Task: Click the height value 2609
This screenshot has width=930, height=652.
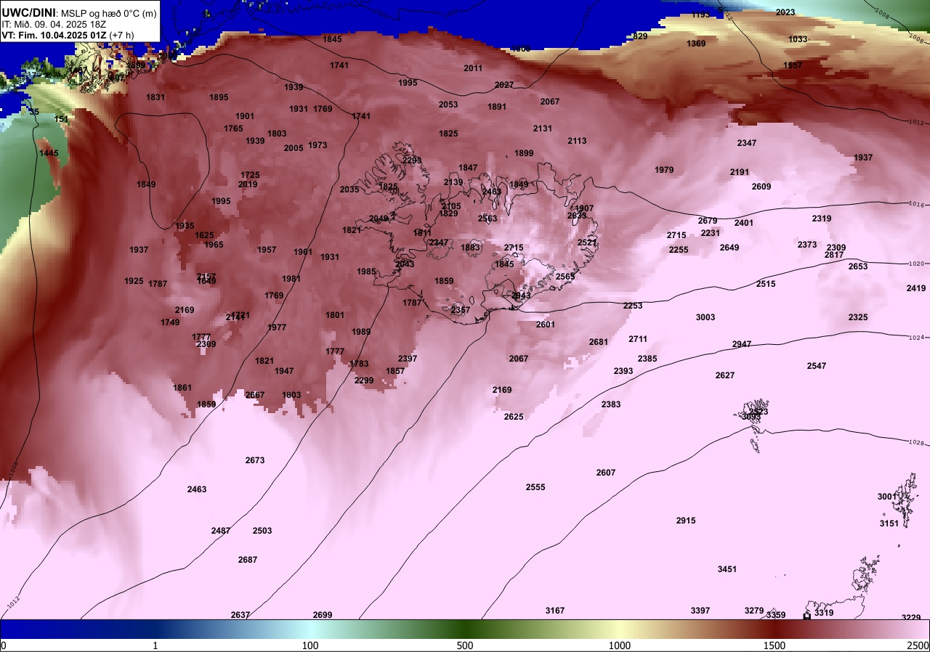Action: click(761, 187)
